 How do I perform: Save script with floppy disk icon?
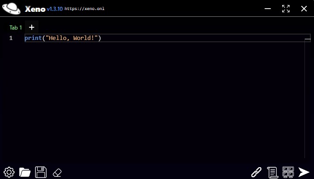[41, 172]
